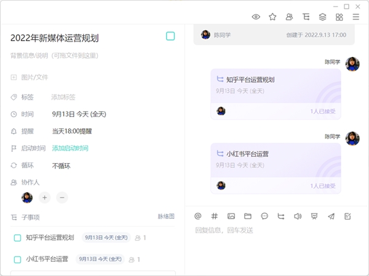Screen dimensions: 369x276
Task: Click 陈同学 avatar above 小红书平台运营 message
Action: tap(352, 138)
